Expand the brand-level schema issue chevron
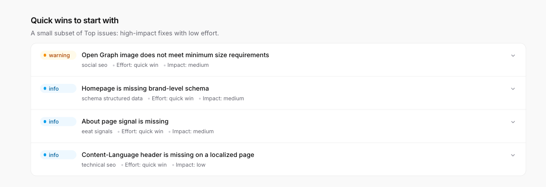 512,89
